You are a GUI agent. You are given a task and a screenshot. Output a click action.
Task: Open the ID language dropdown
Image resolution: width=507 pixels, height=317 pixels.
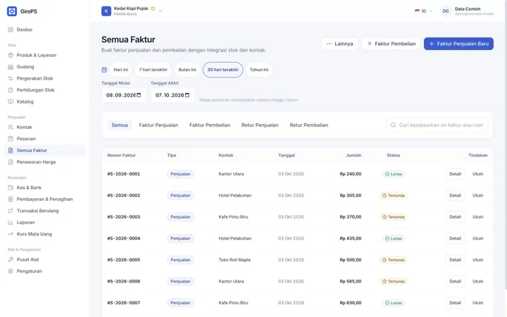tap(424, 11)
